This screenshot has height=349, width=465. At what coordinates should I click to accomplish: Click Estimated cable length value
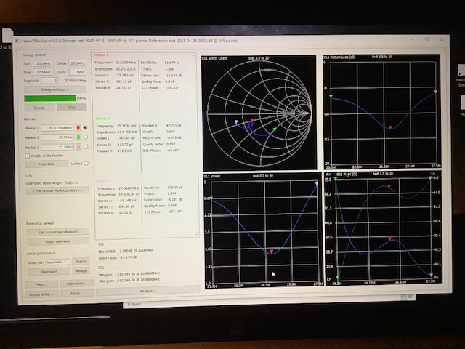72,182
